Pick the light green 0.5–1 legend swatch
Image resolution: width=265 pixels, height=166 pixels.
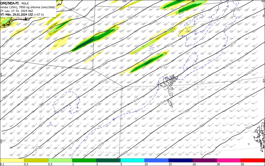[x=60, y=160]
